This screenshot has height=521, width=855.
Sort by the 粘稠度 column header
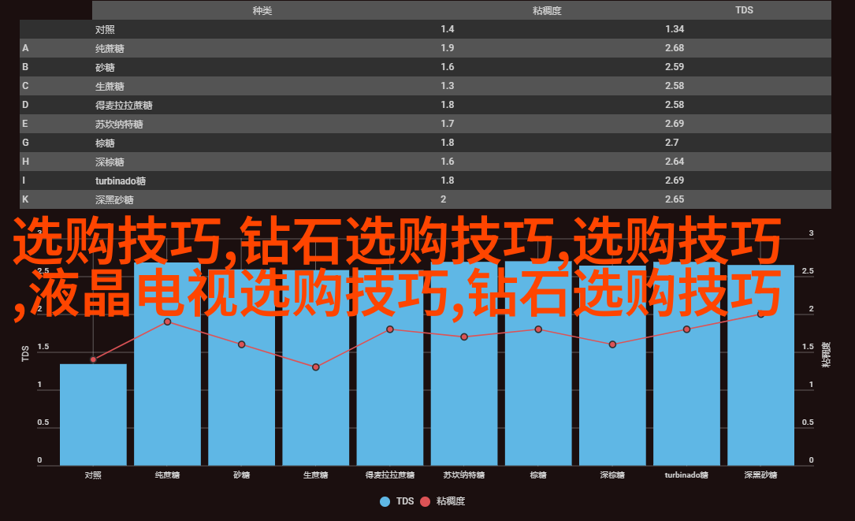coord(547,10)
